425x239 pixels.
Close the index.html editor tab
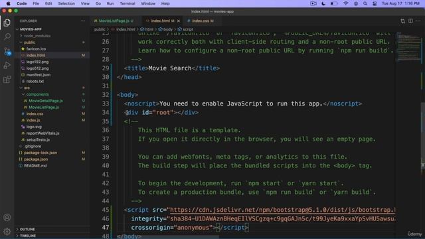(x=179, y=21)
